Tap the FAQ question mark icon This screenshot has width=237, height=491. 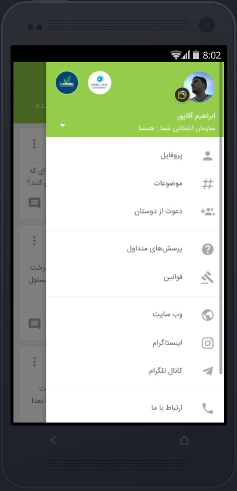tap(208, 249)
